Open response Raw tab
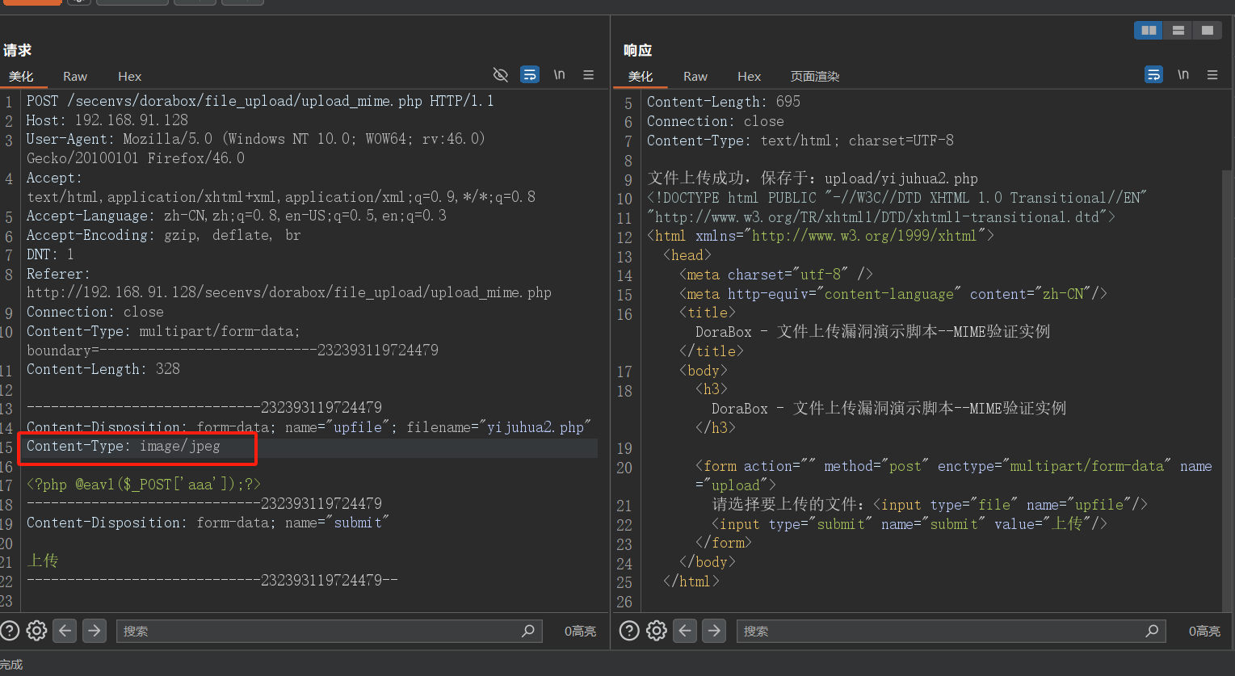This screenshot has height=676, width=1235. click(x=695, y=77)
